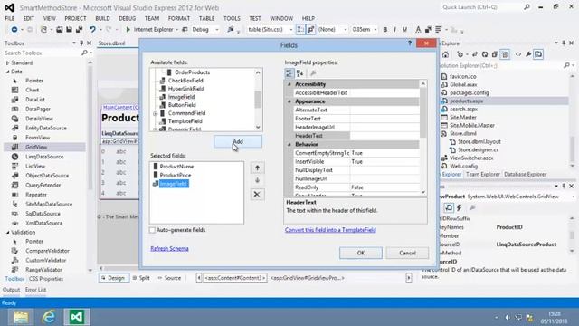
Task: Open the FILE menu
Action: click(x=10, y=18)
